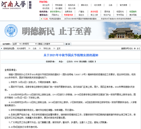This screenshot has width=141, height=129.
Task: Click item 8 about 冬季作息时间
Action: tap(23, 127)
